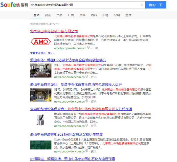Open 中石化首套全自动吨包装线 article
Image resolution: width=177 pixels, height=162 pixels.
76,84
